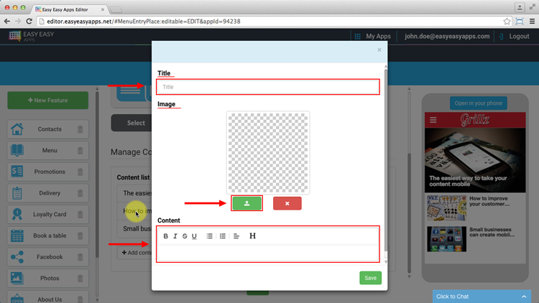Image resolution: width=539 pixels, height=303 pixels.
Task: Delete the Promotions feature via trash icon
Action: tap(80, 172)
